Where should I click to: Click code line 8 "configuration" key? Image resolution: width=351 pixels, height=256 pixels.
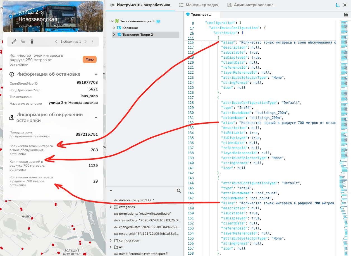tap(219, 23)
